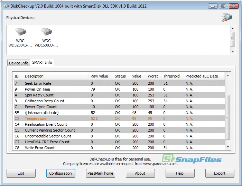Maximize the DiskCheckup window
242x186 pixels.
pyautogui.click(x=223, y=6)
